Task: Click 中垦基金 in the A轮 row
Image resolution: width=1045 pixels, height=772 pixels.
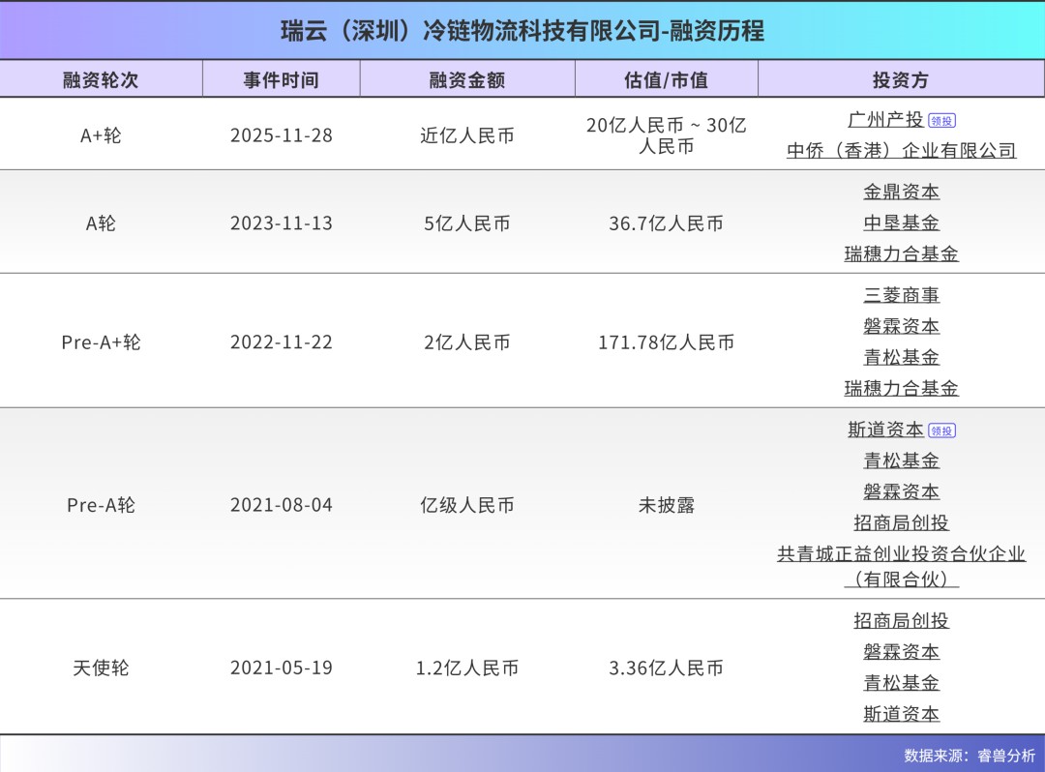Action: click(902, 222)
